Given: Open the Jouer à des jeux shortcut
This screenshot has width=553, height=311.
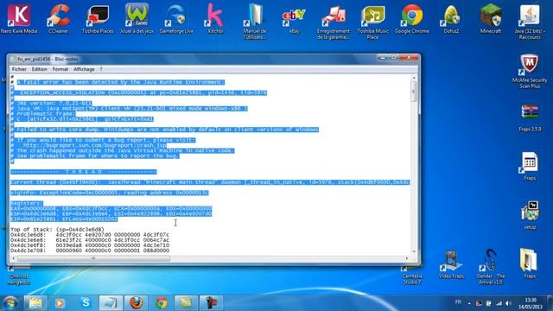Looking at the screenshot, I should pos(137,18).
